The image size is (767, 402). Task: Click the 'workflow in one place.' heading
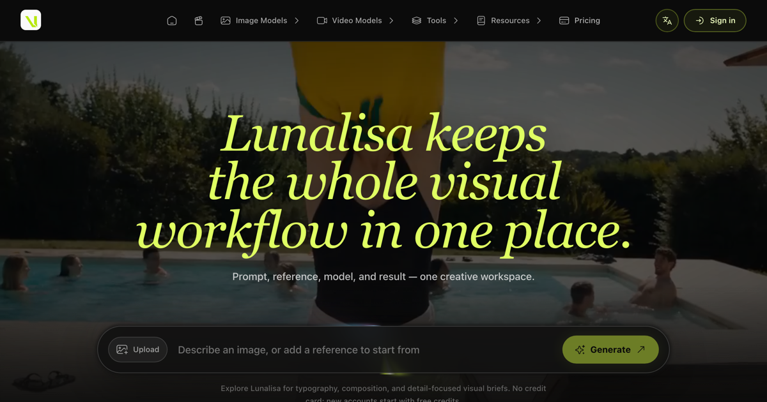[383, 230]
